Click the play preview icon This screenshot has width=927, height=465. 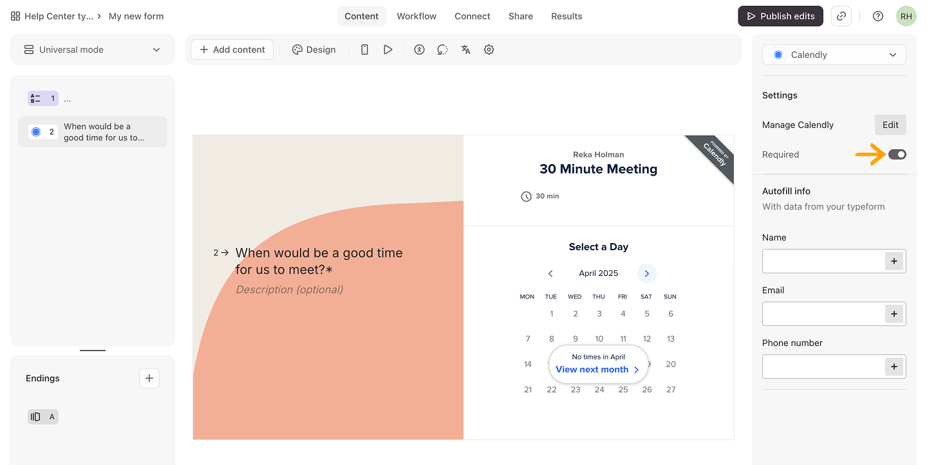(388, 50)
